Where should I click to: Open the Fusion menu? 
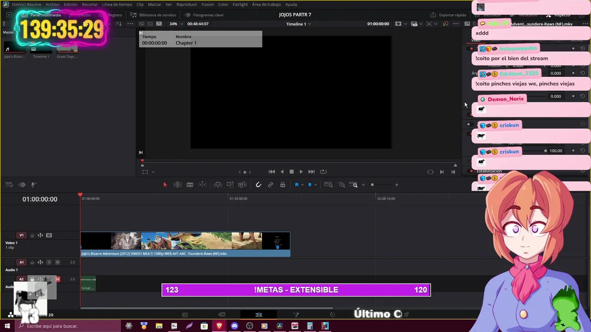208,4
